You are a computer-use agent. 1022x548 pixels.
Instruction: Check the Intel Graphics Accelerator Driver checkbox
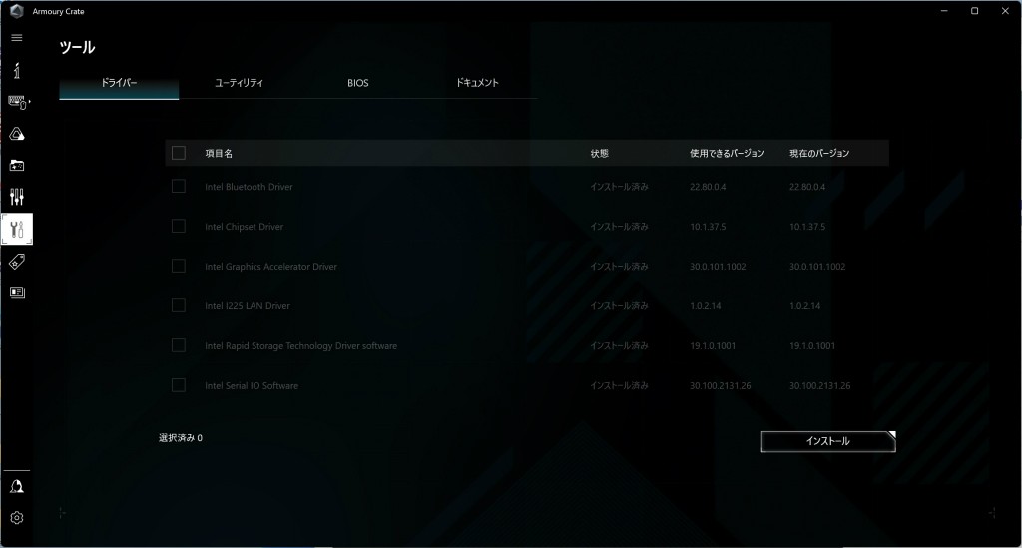(x=179, y=266)
